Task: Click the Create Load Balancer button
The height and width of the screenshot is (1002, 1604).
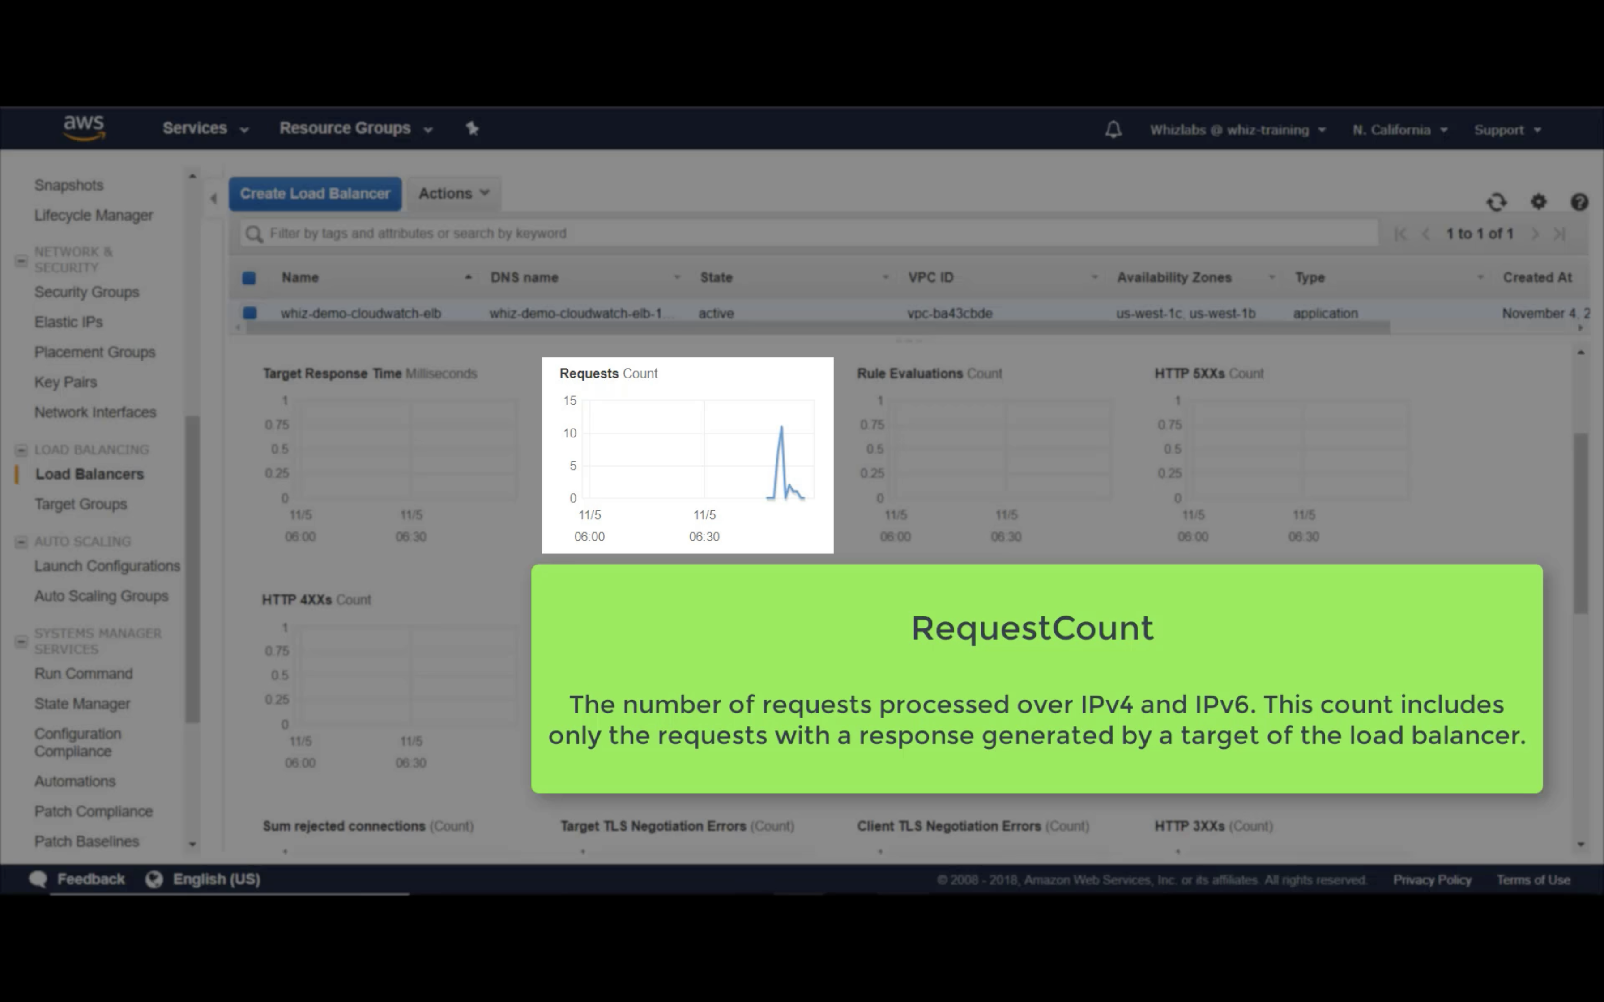Action: pos(315,194)
